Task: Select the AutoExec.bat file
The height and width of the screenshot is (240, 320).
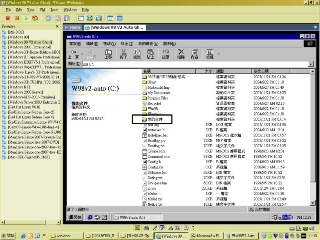Action: pyautogui.click(x=155, y=135)
